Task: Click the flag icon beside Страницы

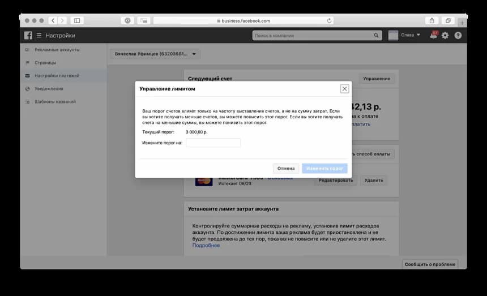Action: 27,63
